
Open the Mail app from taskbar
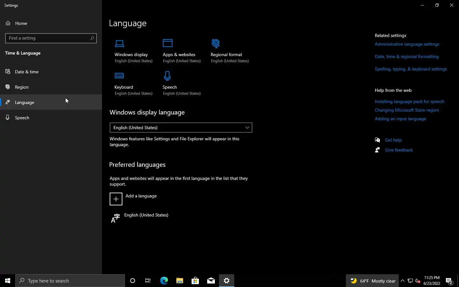tap(211, 281)
